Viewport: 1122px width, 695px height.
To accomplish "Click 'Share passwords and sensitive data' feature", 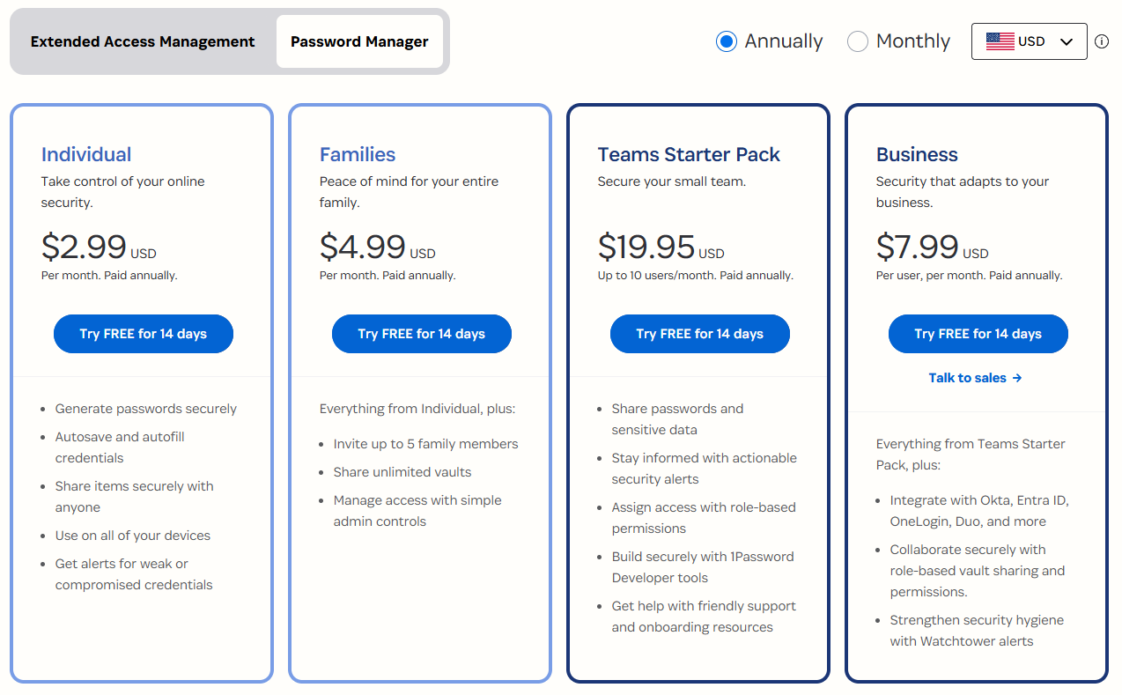I will [x=678, y=419].
